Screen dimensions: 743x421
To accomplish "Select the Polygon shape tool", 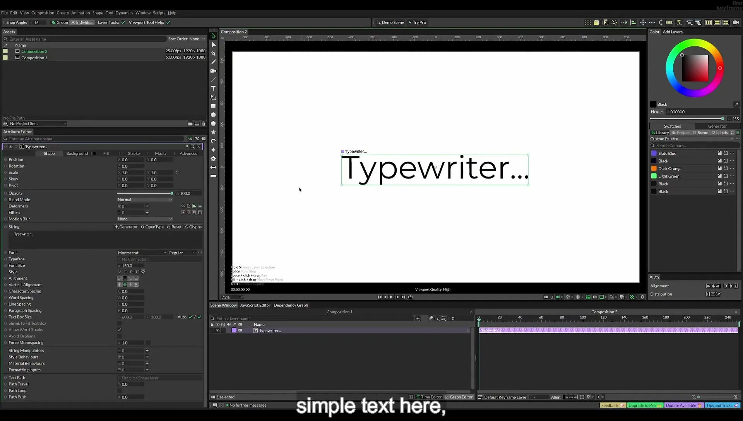I will [x=213, y=123].
